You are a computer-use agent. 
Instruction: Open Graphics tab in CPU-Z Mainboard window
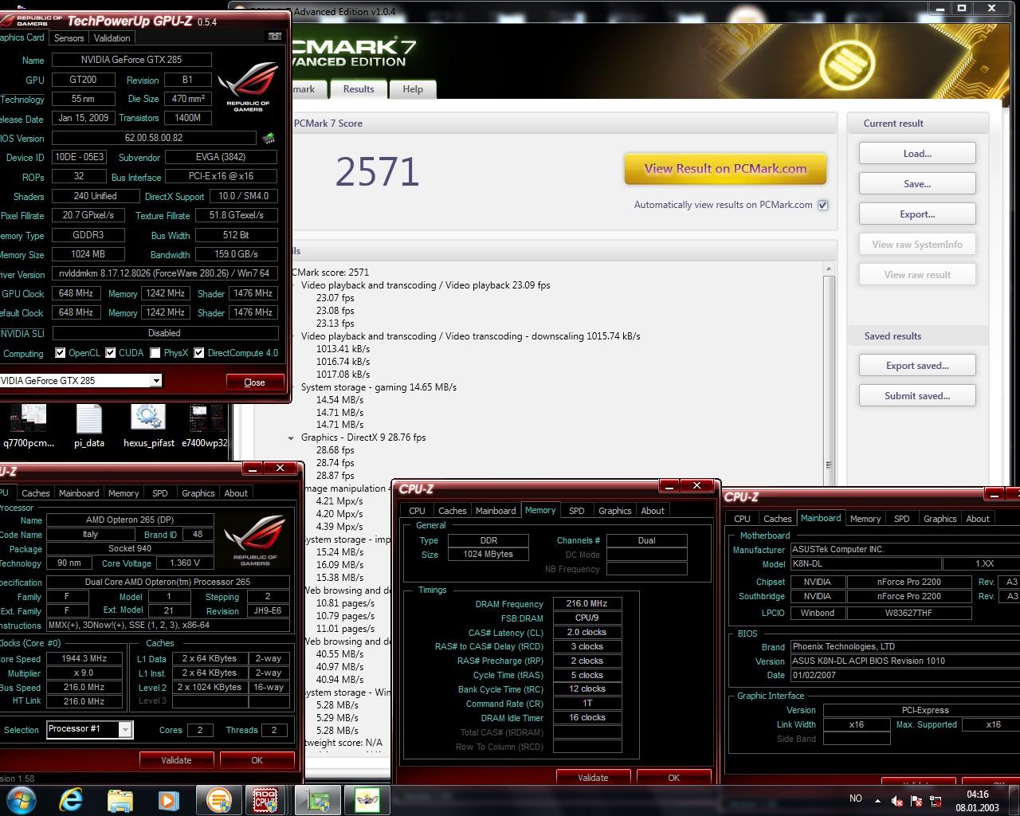tap(940, 519)
